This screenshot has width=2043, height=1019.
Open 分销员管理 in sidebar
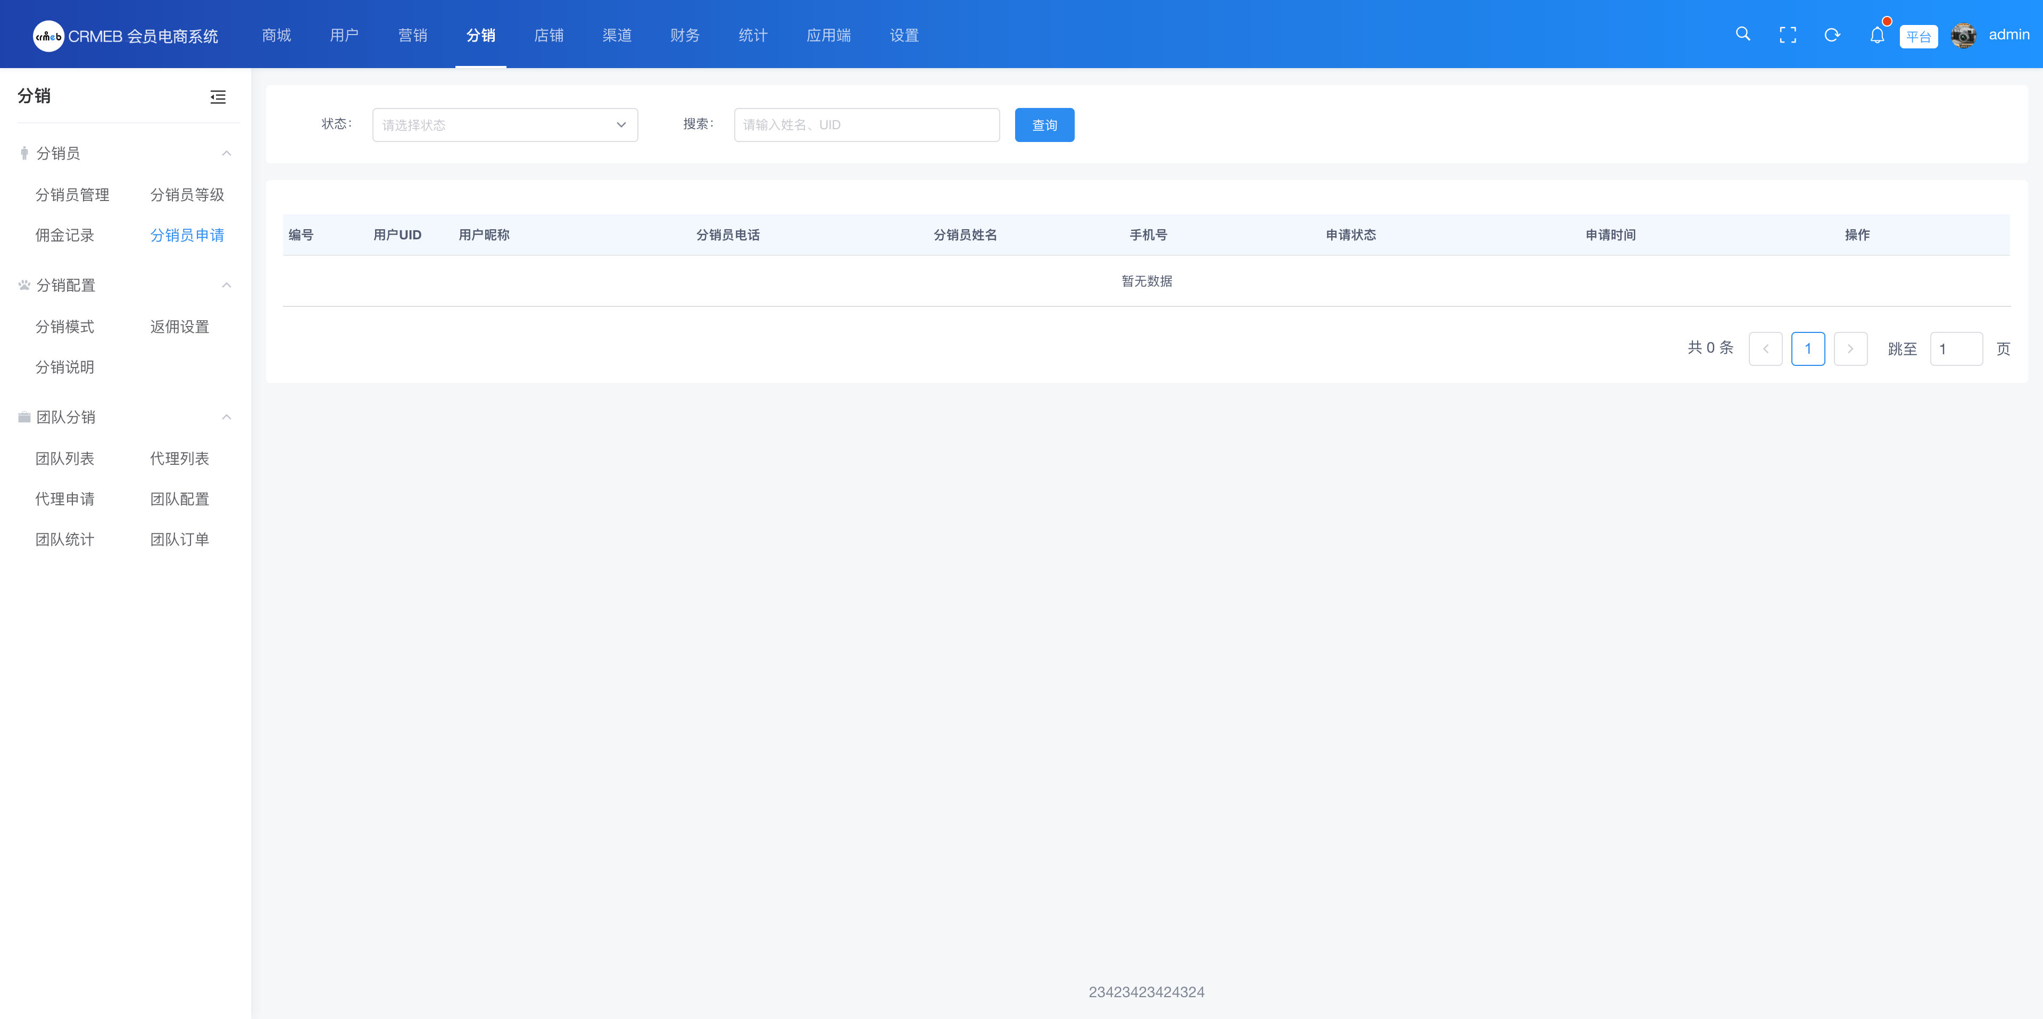pyautogui.click(x=72, y=194)
